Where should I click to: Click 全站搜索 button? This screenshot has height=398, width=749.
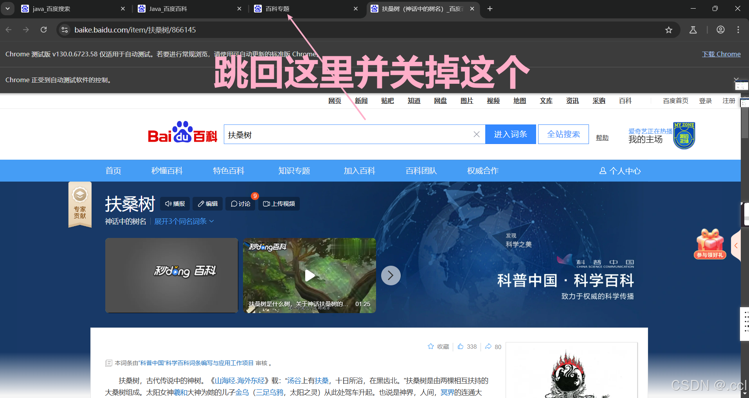pos(564,134)
